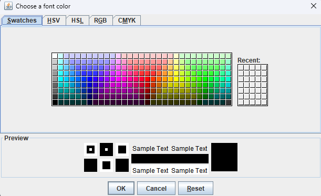
Task: Pick the bright green swatch
Action: 205,79
